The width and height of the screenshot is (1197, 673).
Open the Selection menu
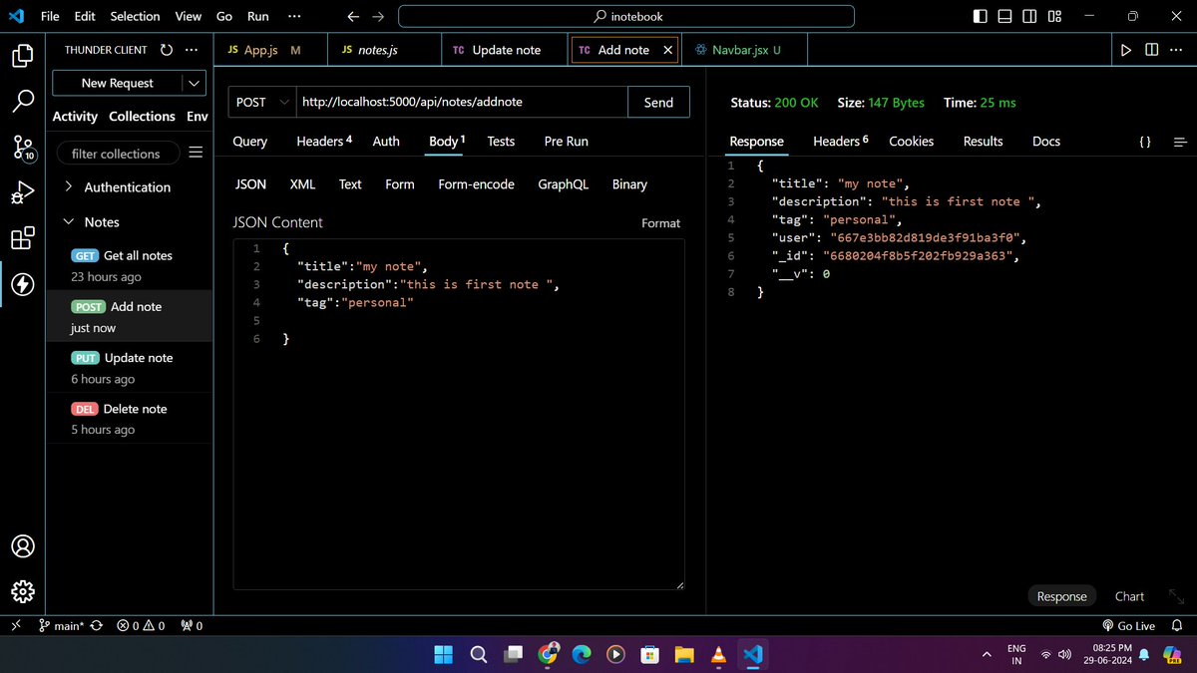point(135,16)
